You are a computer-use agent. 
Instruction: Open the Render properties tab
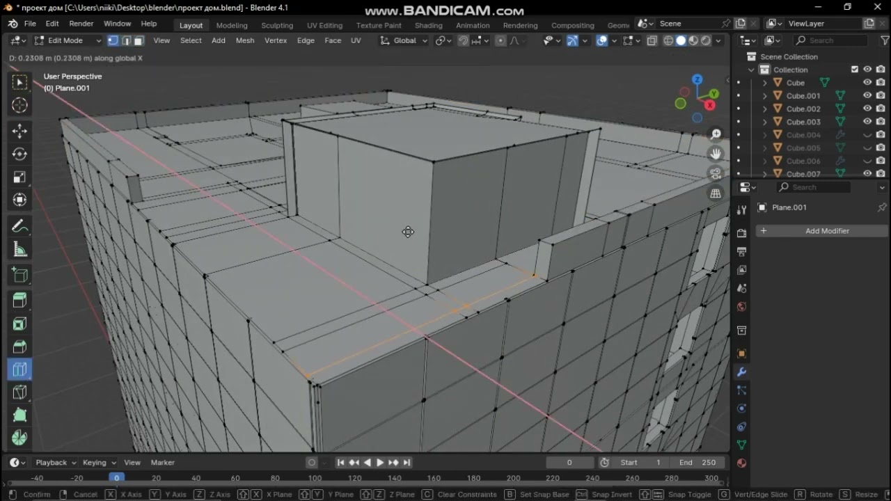click(x=741, y=233)
